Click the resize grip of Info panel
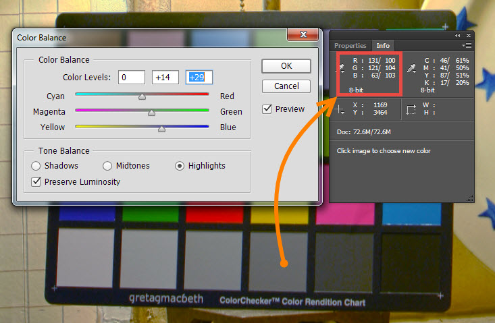The width and height of the screenshot is (495, 323). (470, 198)
